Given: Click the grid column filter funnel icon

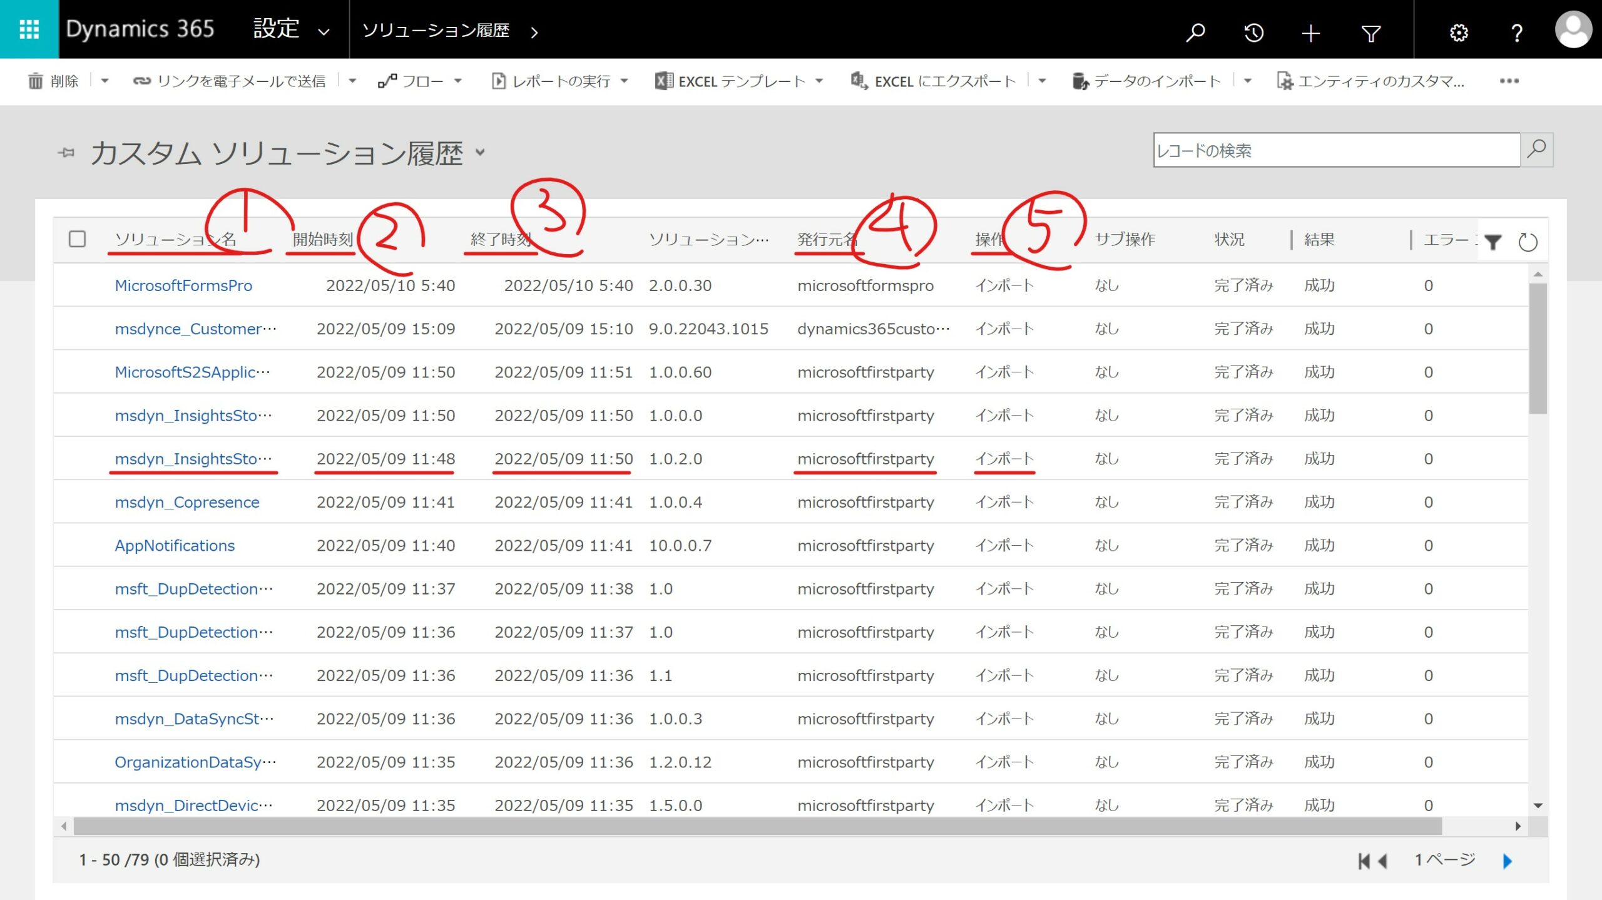Looking at the screenshot, I should 1493,242.
